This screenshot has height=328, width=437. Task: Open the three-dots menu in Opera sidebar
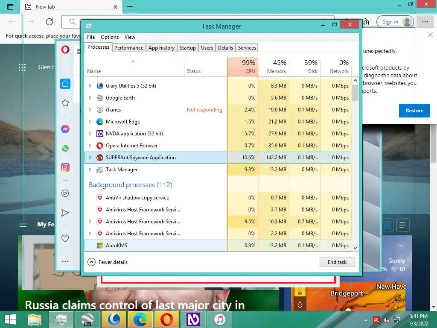(x=65, y=261)
